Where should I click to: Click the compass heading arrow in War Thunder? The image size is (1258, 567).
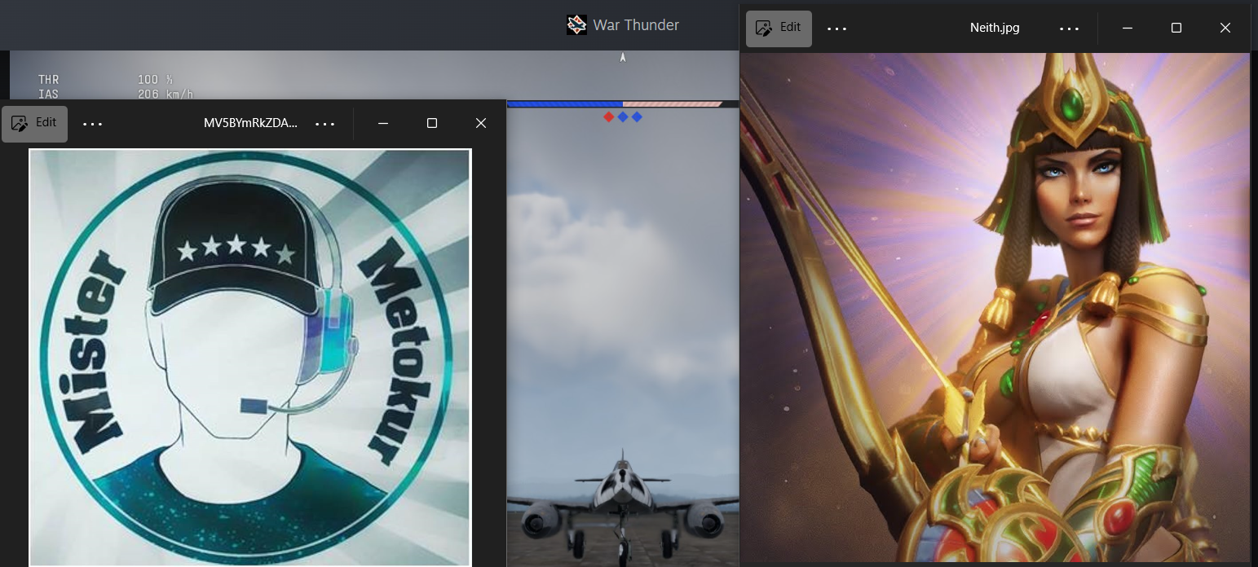(623, 57)
